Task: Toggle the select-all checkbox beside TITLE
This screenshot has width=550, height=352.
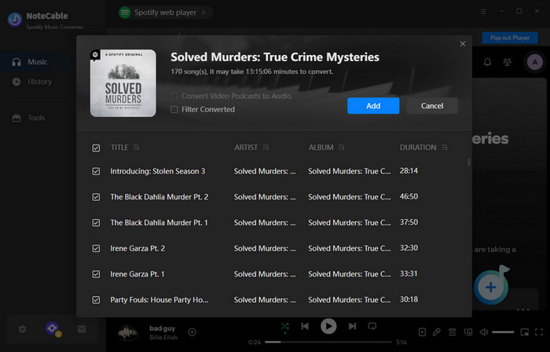Action: [x=96, y=148]
